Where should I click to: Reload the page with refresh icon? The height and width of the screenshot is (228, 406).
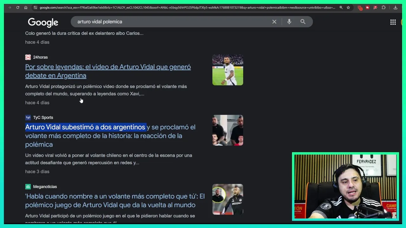point(18,8)
